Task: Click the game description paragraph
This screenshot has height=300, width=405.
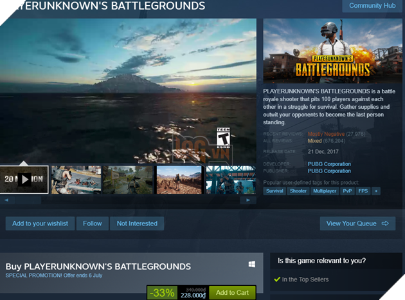Action: 329,107
